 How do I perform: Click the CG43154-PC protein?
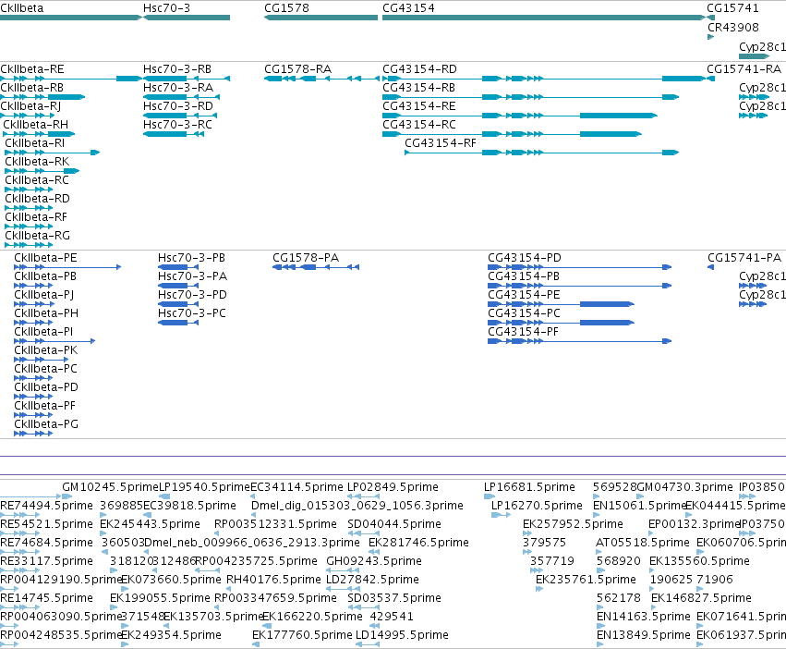pos(561,323)
